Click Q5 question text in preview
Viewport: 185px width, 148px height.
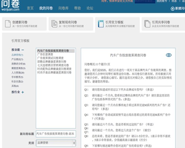click(123, 125)
